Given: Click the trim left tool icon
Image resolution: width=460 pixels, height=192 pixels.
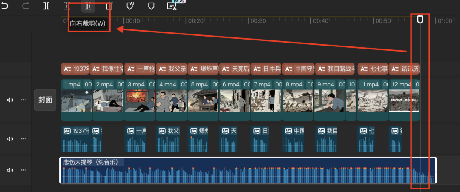Looking at the screenshot, I should 67,6.
